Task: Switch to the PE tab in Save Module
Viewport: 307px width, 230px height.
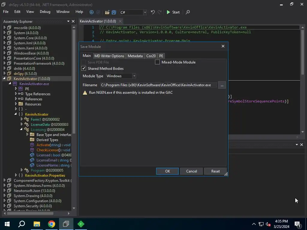Action: coord(161,56)
